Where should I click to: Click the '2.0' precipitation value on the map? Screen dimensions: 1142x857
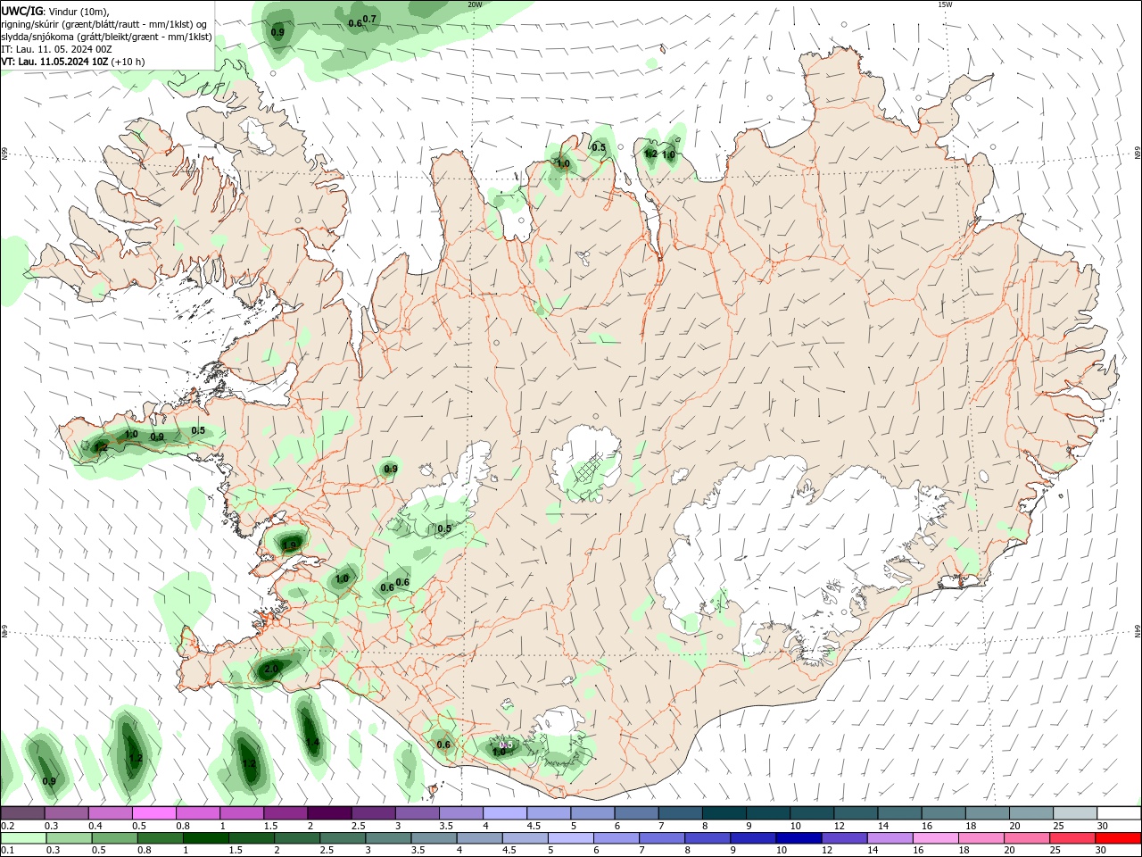pyautogui.click(x=271, y=669)
